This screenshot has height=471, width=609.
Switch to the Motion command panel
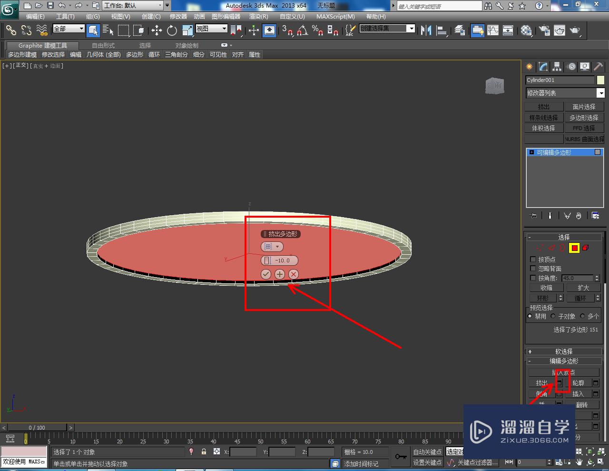571,67
